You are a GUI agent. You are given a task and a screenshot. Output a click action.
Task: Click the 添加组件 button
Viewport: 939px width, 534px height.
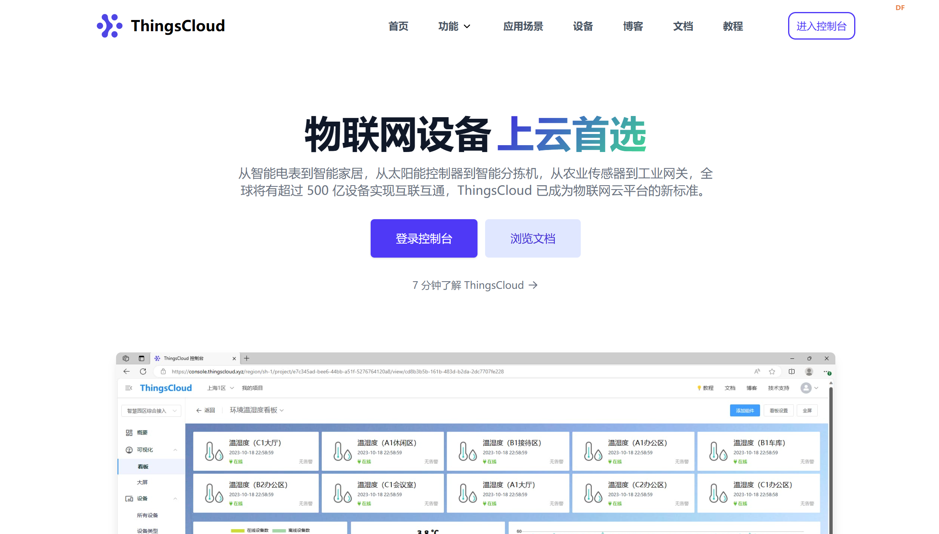coord(745,411)
